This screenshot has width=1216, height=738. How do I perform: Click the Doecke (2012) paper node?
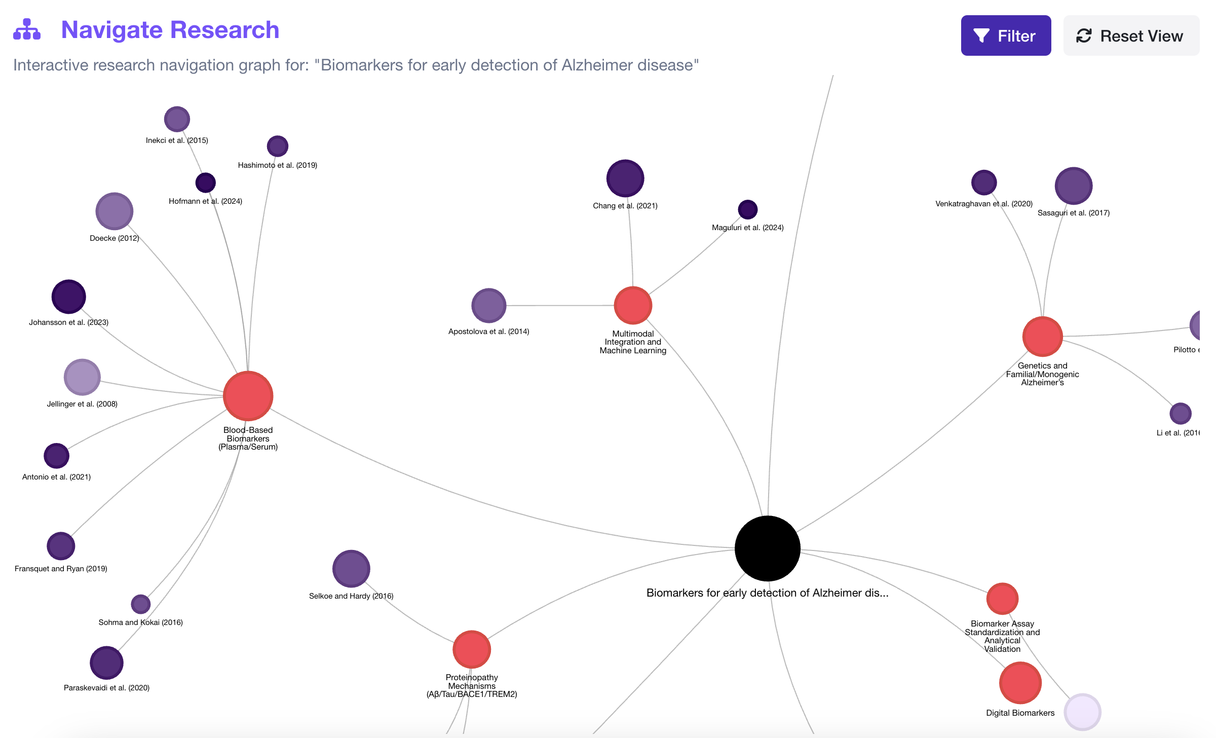click(114, 211)
